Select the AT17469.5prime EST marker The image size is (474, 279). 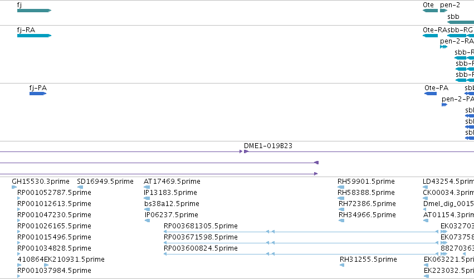tap(146, 187)
